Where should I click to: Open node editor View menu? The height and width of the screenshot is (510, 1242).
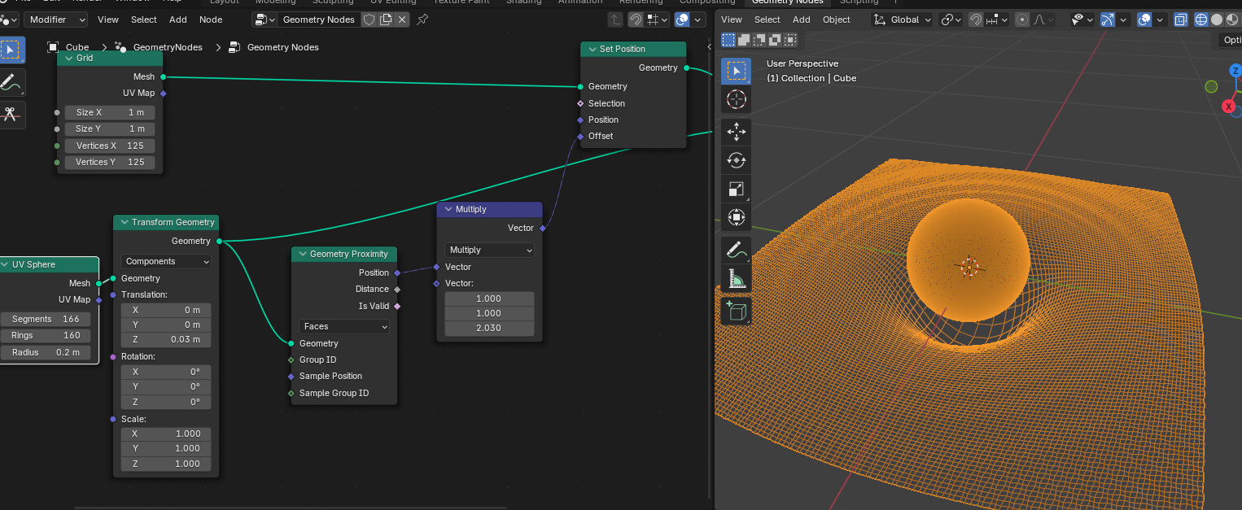(108, 20)
